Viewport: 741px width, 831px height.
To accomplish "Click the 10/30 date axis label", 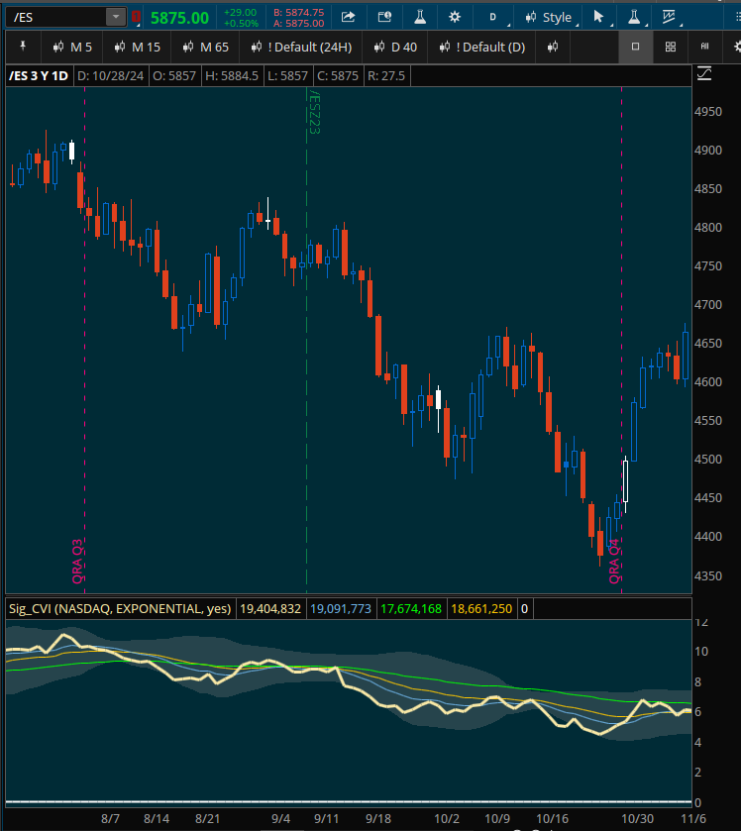I will point(638,819).
